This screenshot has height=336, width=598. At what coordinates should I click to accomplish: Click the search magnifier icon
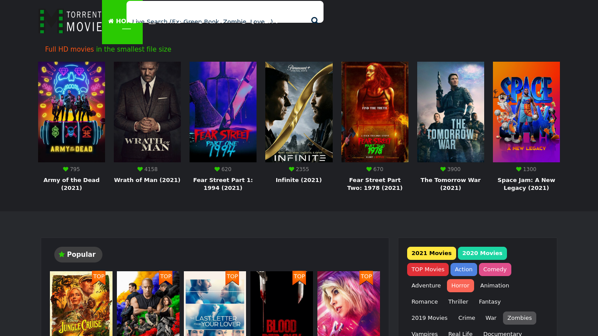click(315, 21)
